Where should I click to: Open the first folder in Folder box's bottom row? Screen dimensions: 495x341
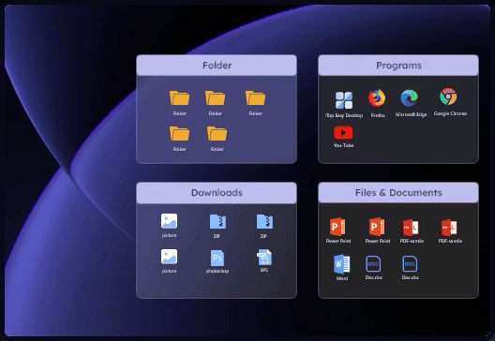[179, 133]
